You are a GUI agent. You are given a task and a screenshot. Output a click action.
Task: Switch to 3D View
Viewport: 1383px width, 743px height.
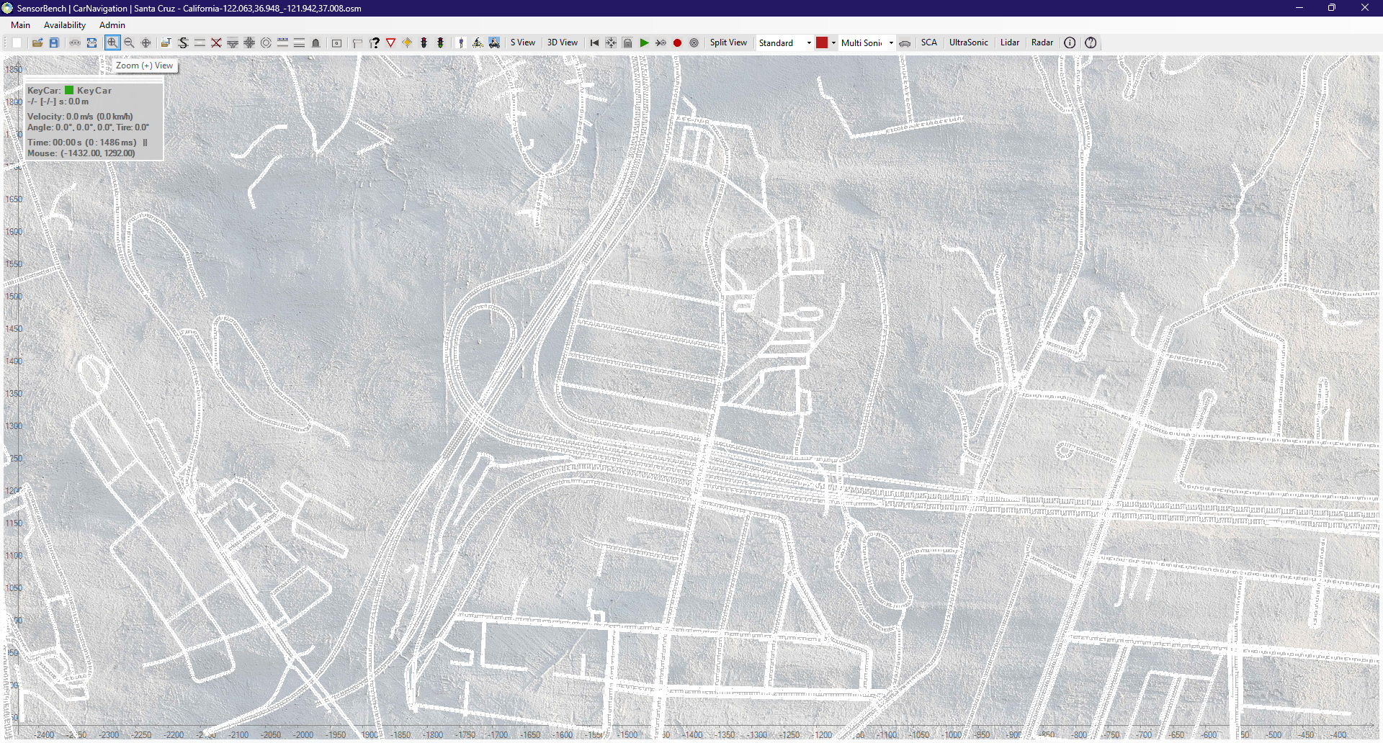[x=562, y=43]
